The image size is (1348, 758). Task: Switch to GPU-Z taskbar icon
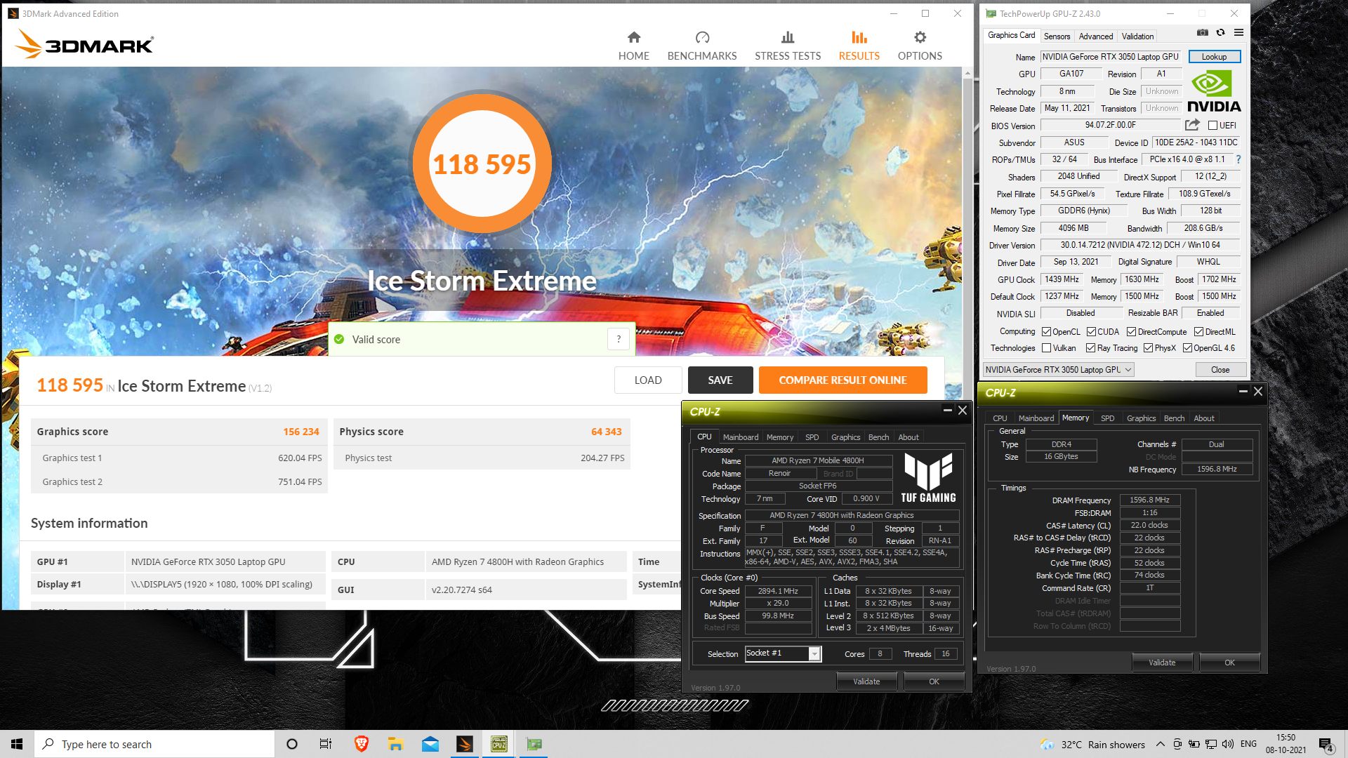534,744
